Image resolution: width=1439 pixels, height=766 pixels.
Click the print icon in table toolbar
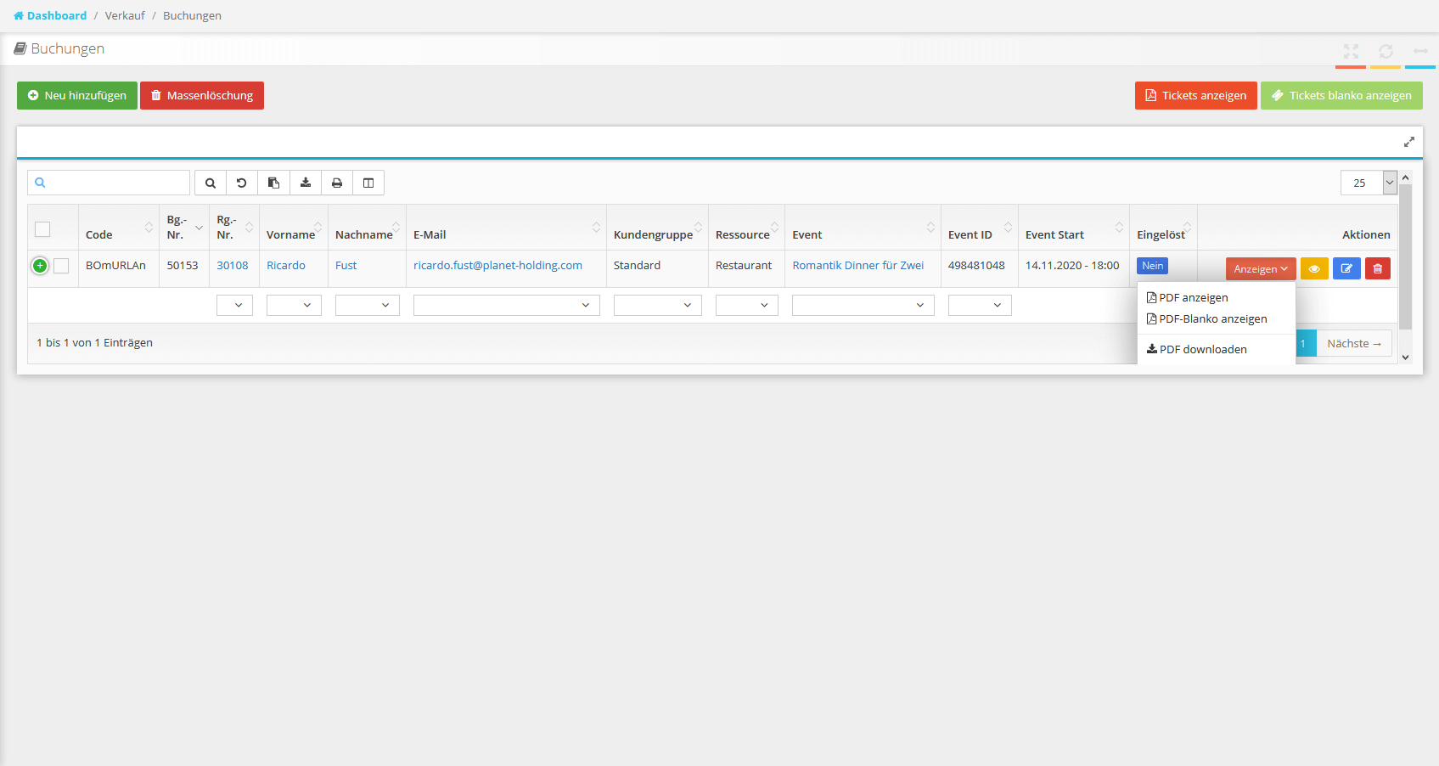click(x=337, y=183)
